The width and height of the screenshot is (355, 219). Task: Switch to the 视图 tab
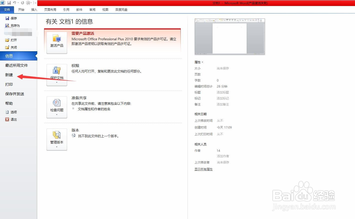105,9
